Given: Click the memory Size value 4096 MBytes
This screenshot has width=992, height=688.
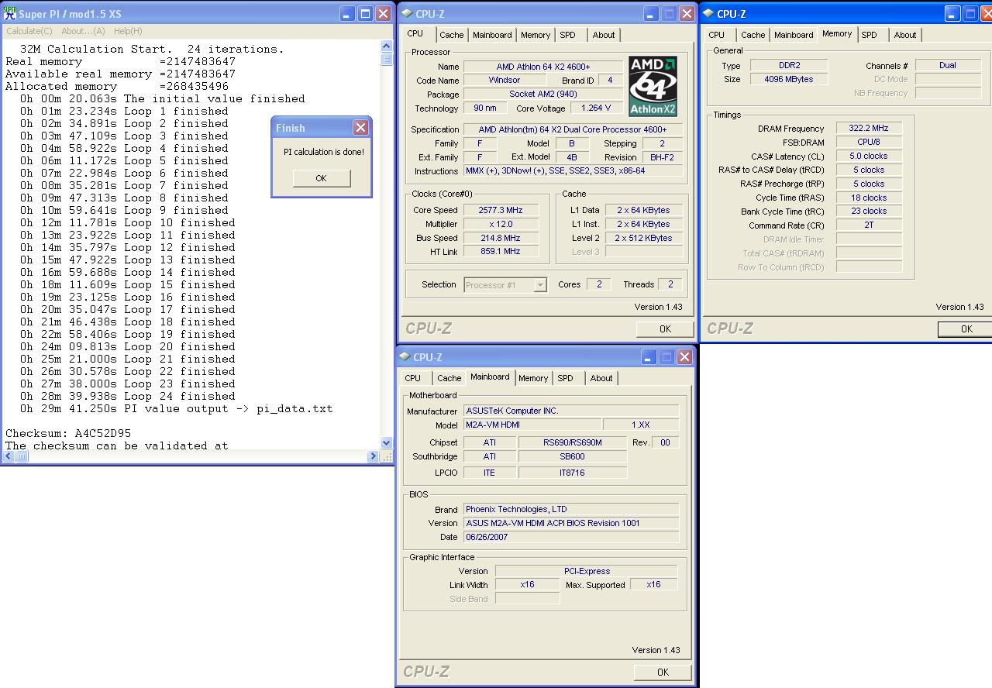Looking at the screenshot, I should (x=789, y=79).
